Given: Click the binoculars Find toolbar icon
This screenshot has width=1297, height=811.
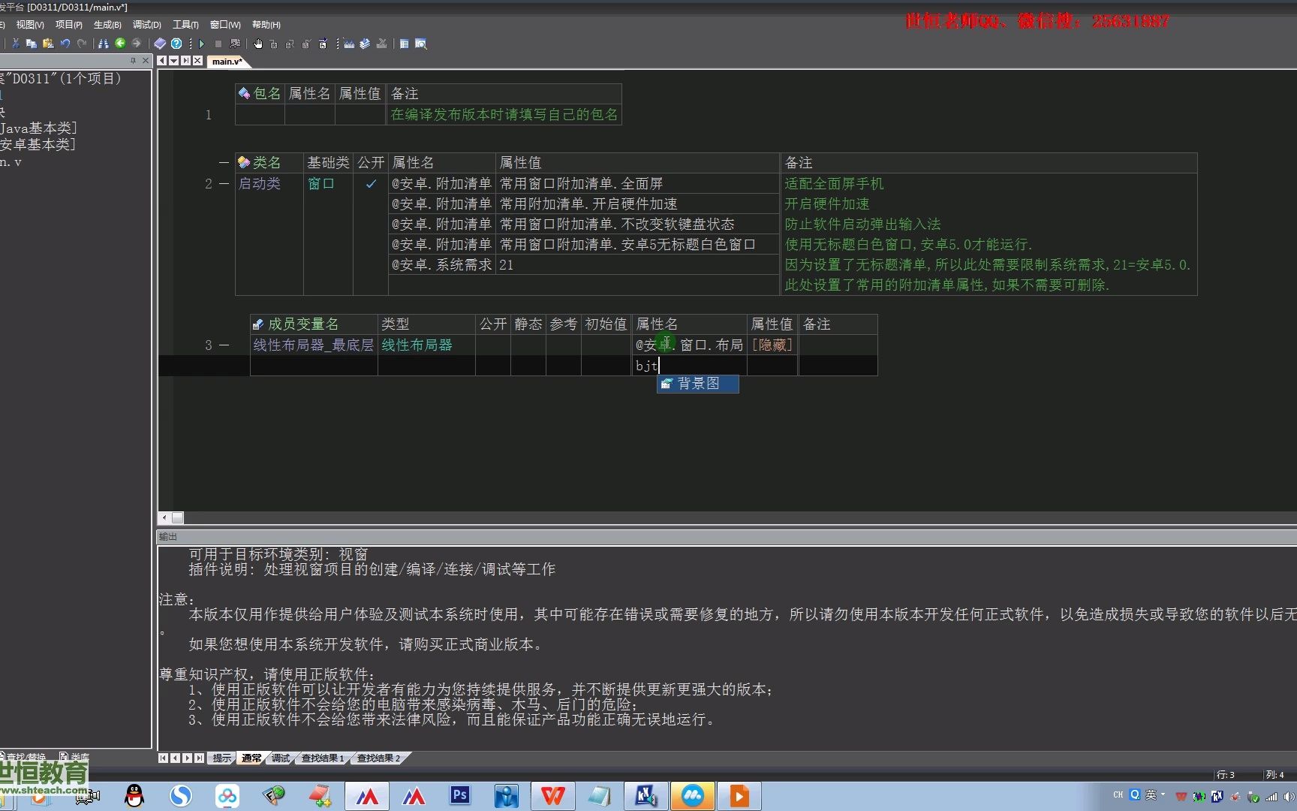Looking at the screenshot, I should tap(104, 44).
